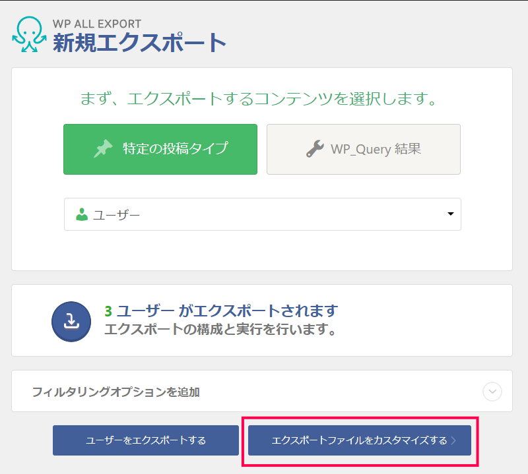Screen dimensions: 528x474
Task: Click エクスポートファイルをカスタマイズする button
Action: click(360, 440)
